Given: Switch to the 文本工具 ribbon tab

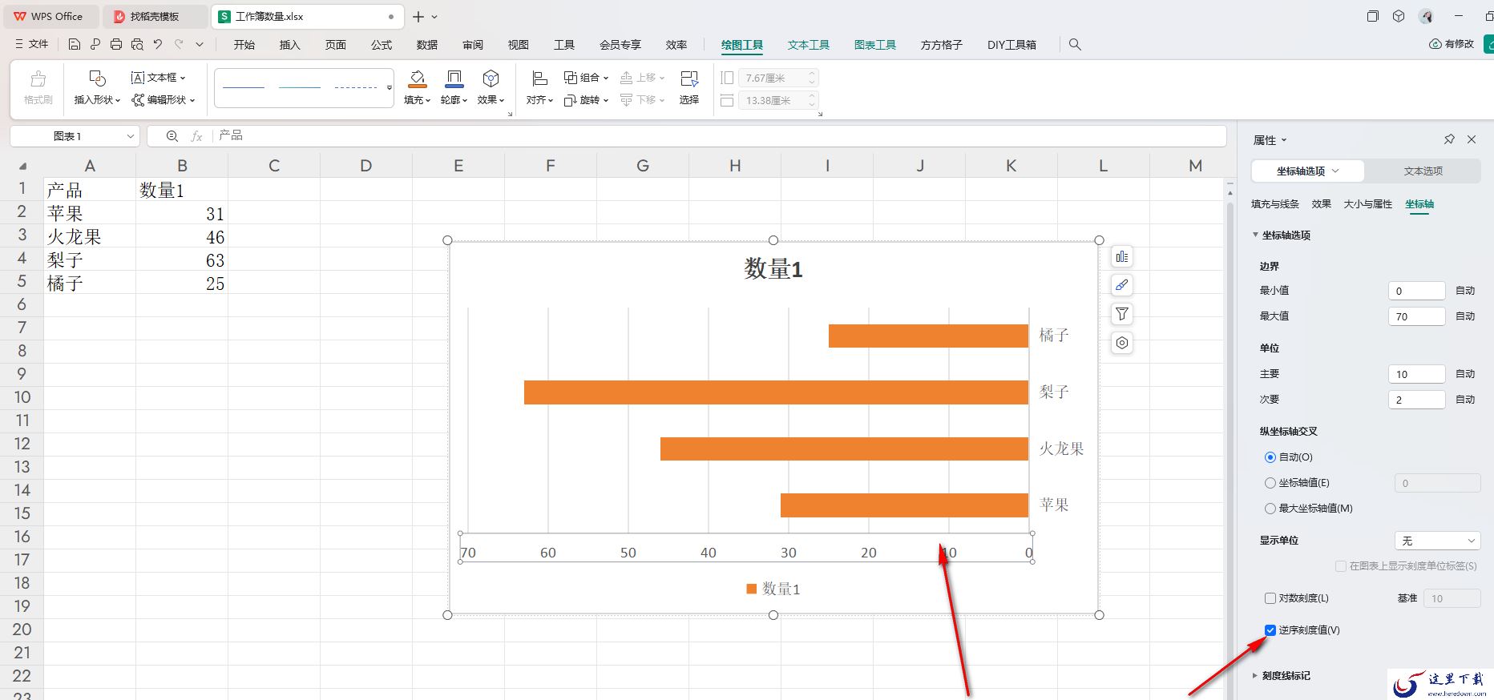Looking at the screenshot, I should pos(809,45).
